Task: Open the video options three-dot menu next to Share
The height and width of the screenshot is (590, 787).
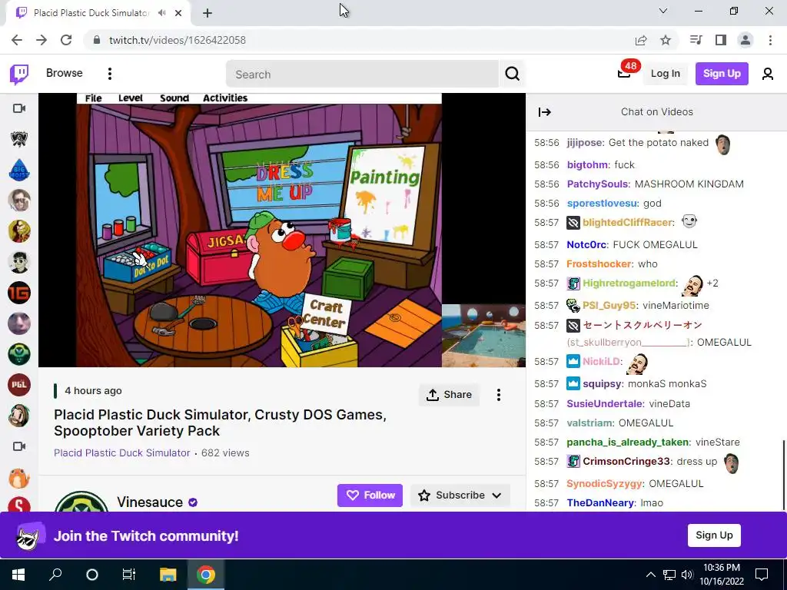Action: tap(498, 395)
